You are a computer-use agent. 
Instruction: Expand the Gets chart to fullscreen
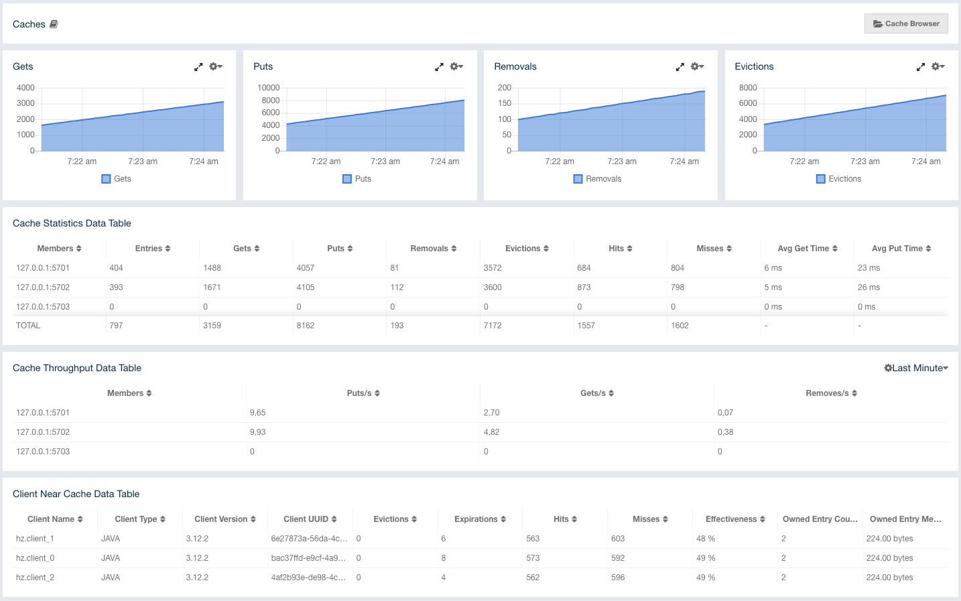pos(198,67)
